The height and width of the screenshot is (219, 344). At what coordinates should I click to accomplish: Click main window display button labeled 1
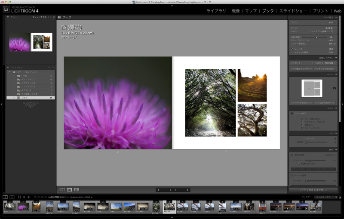(x=5, y=197)
